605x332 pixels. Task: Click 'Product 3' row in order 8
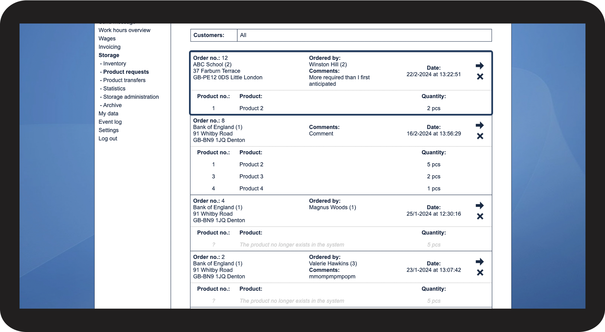tap(251, 176)
